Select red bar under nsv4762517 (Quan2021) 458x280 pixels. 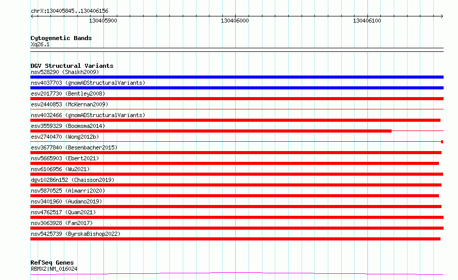(x=237, y=217)
